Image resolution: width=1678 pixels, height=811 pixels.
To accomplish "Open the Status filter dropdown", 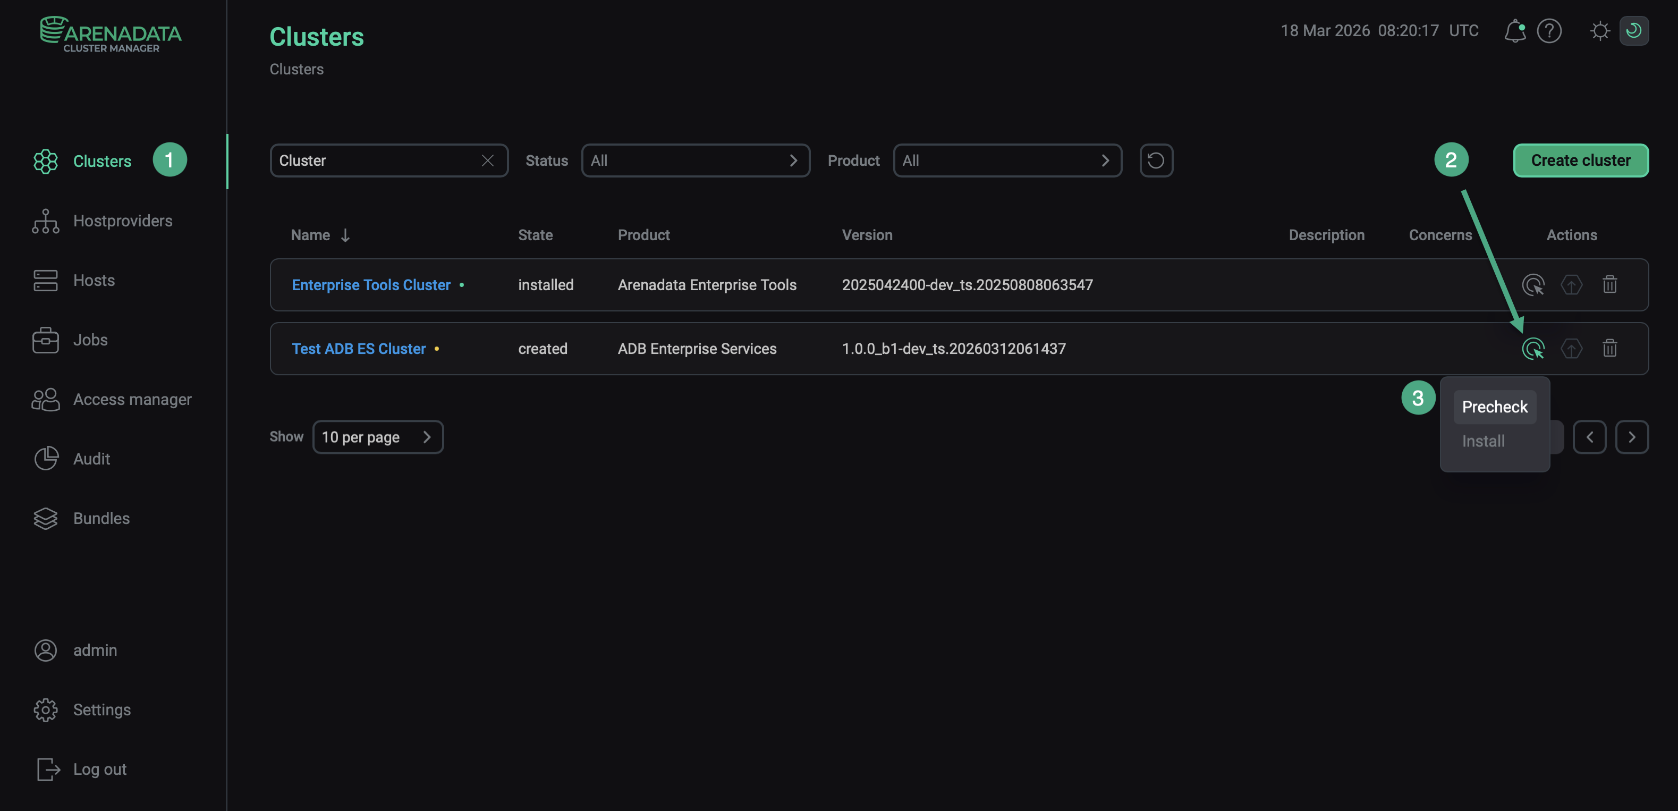I will 695,160.
